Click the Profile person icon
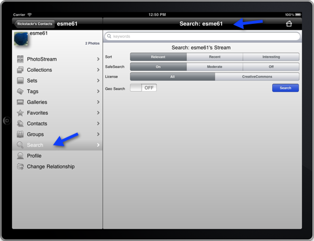Image resolution: width=314 pixels, height=241 pixels. 20,156
